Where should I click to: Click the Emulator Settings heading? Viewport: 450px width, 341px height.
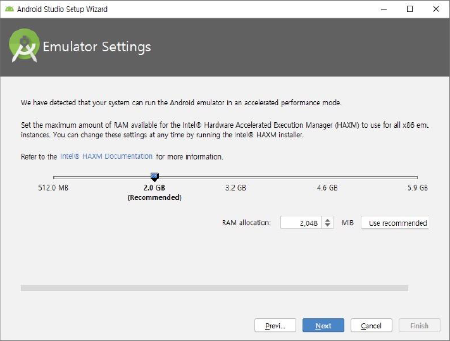(97, 47)
